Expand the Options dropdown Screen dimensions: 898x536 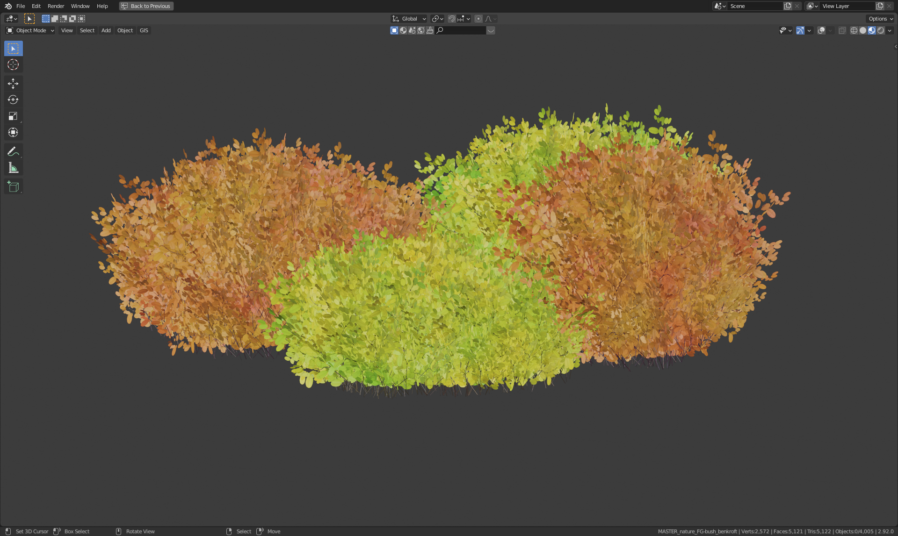tap(881, 19)
